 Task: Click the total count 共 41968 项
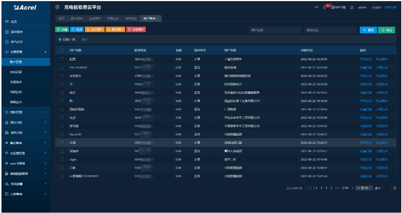point(294,188)
